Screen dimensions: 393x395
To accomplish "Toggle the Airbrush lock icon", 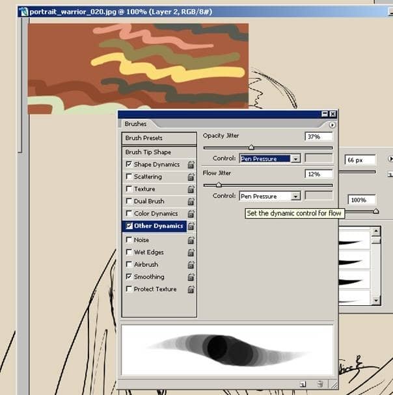I will [191, 265].
